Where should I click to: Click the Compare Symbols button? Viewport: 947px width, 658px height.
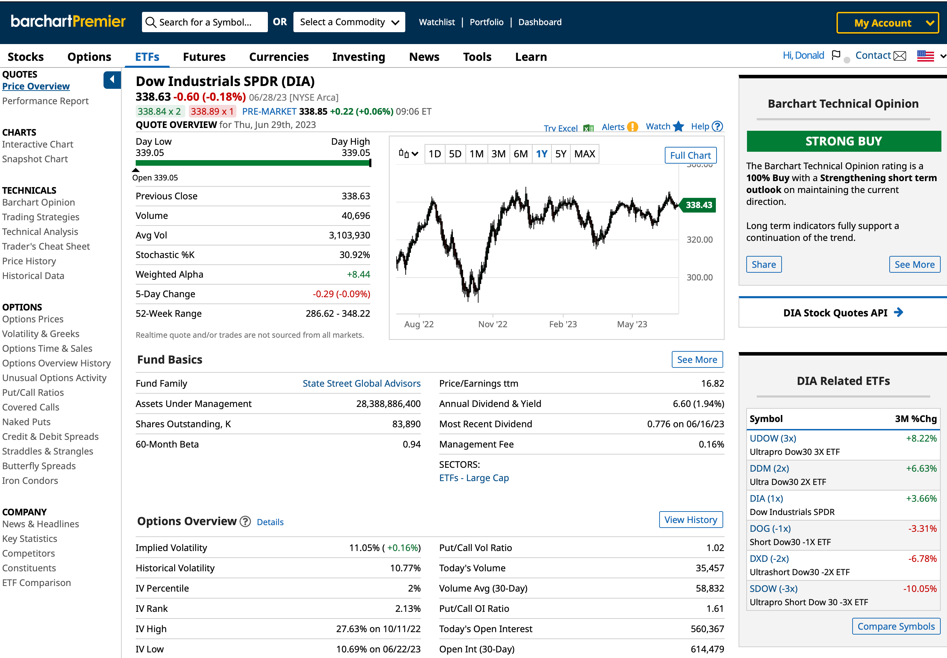[896, 626]
